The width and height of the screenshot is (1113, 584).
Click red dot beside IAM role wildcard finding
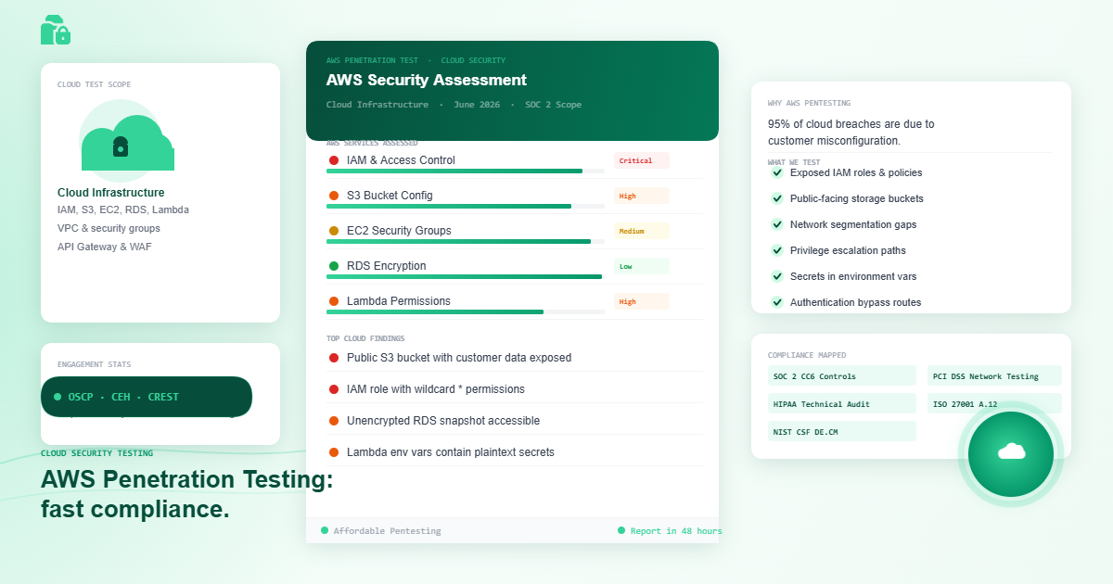coord(334,389)
